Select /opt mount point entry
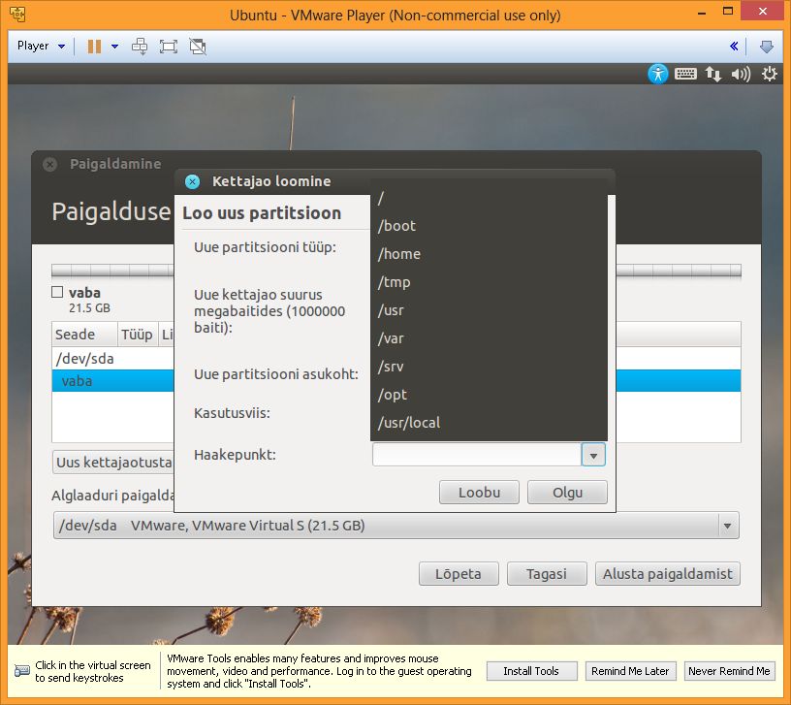Screen dimensions: 791x705 (x=489, y=395)
